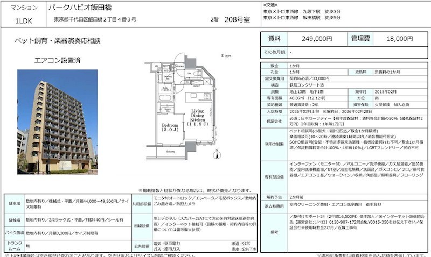The image size is (431, 257).
Task: Click the 駐輪場 row label
Action: click(15, 220)
